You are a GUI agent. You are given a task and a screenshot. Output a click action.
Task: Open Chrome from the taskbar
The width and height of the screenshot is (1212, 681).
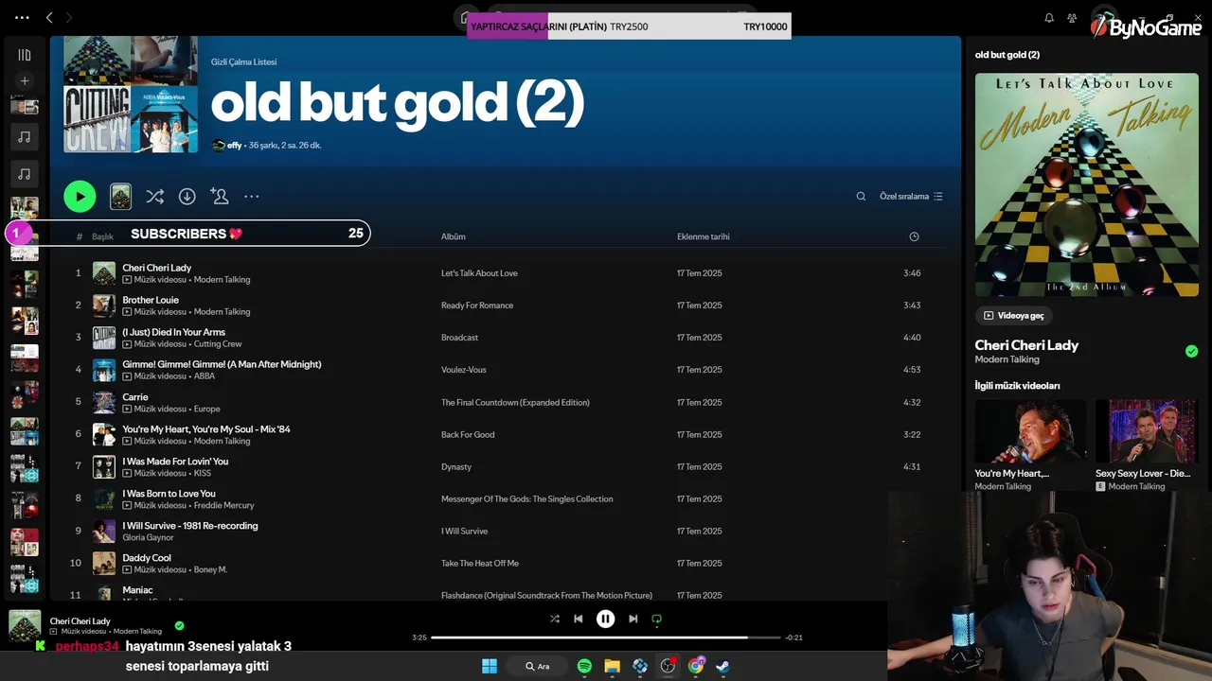pos(696,666)
